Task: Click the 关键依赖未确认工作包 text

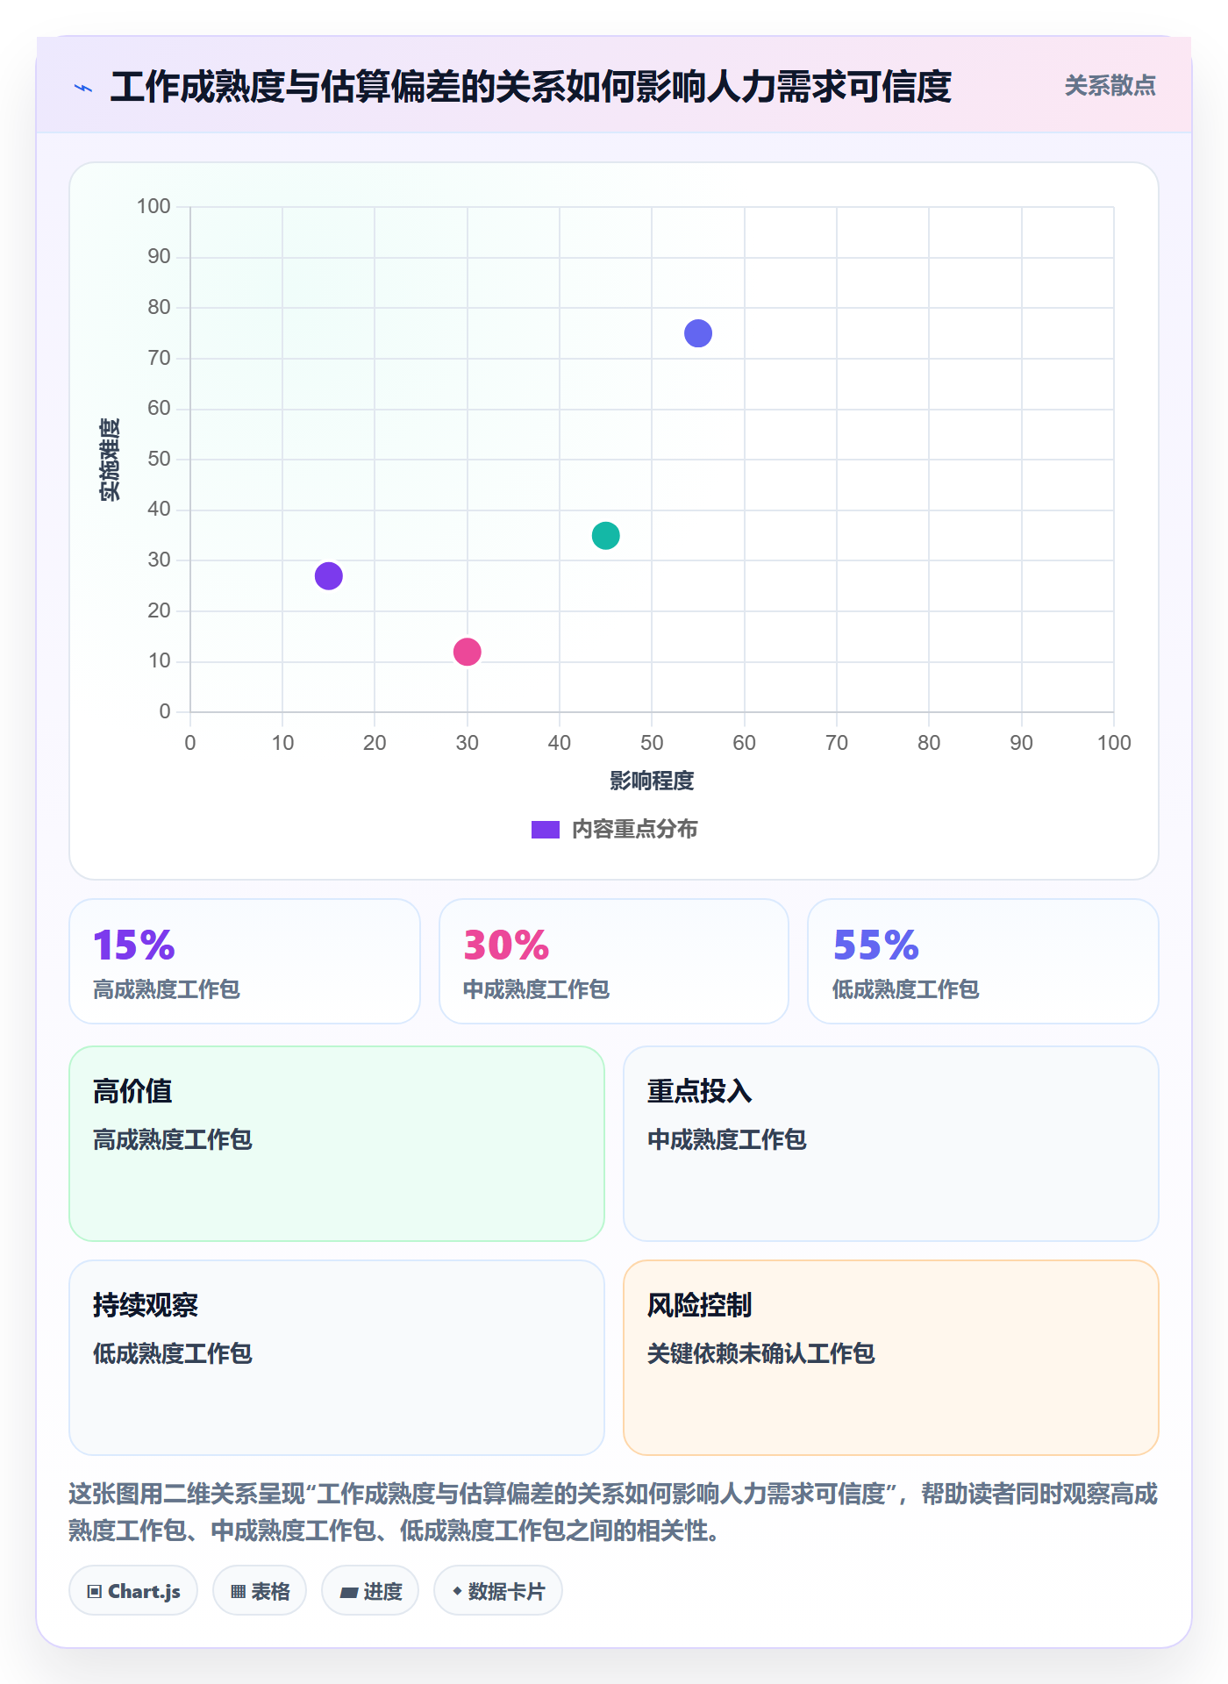Action: pyautogui.click(x=761, y=1353)
